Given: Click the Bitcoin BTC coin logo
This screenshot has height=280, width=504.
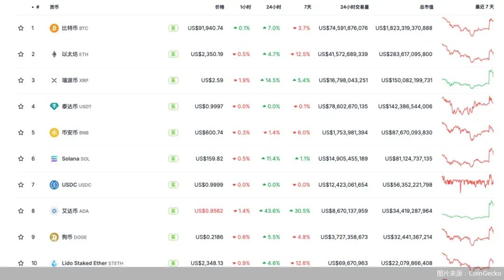Looking at the screenshot, I should [54, 28].
